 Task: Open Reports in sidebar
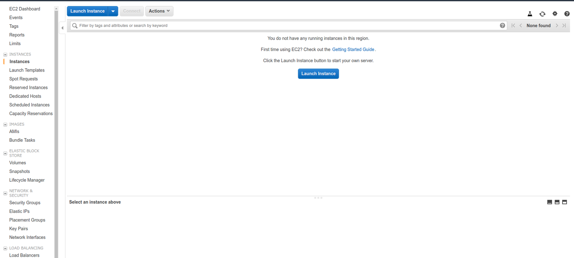click(x=17, y=35)
